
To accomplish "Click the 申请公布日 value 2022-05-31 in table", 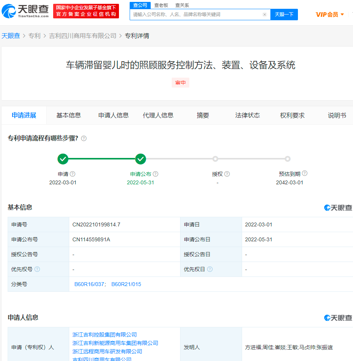I will point(259,240).
